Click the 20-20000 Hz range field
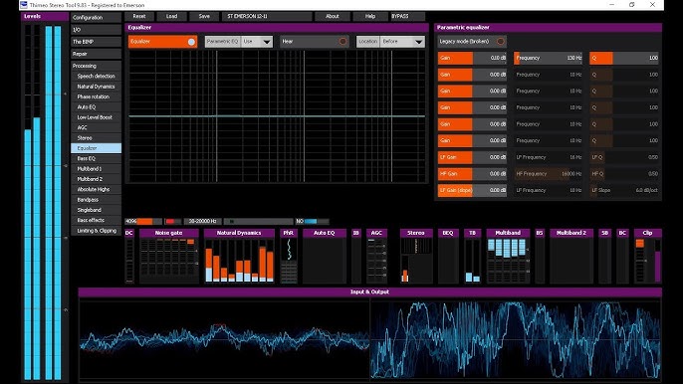The image size is (683, 384). [x=202, y=221]
